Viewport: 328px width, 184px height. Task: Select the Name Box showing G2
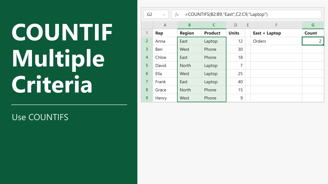pos(156,14)
